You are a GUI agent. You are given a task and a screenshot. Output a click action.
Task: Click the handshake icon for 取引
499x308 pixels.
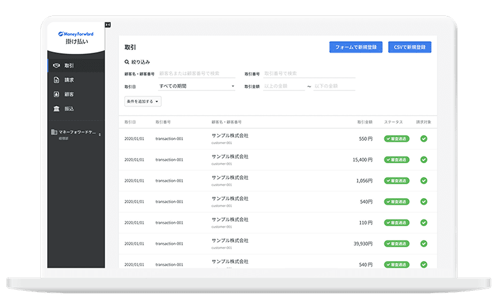point(56,66)
